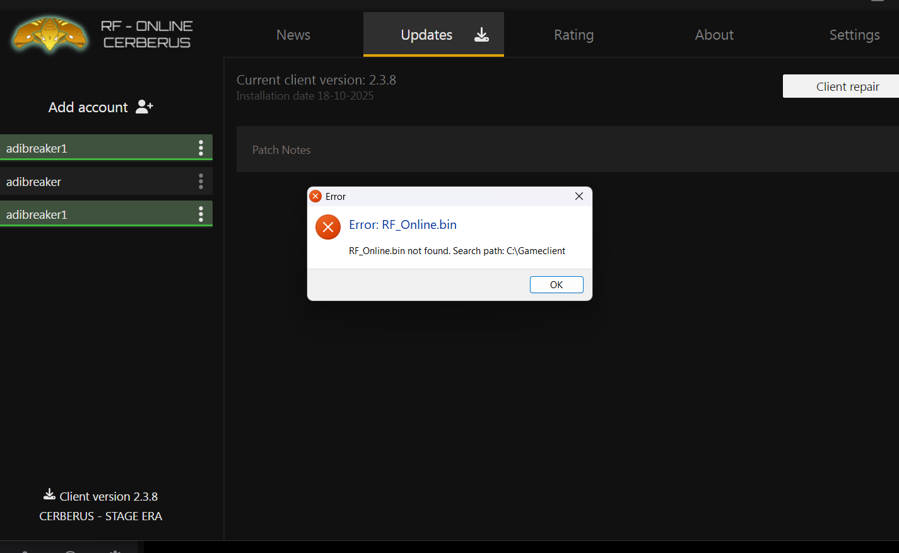Select the first adibreaker1 account entry

click(95, 148)
